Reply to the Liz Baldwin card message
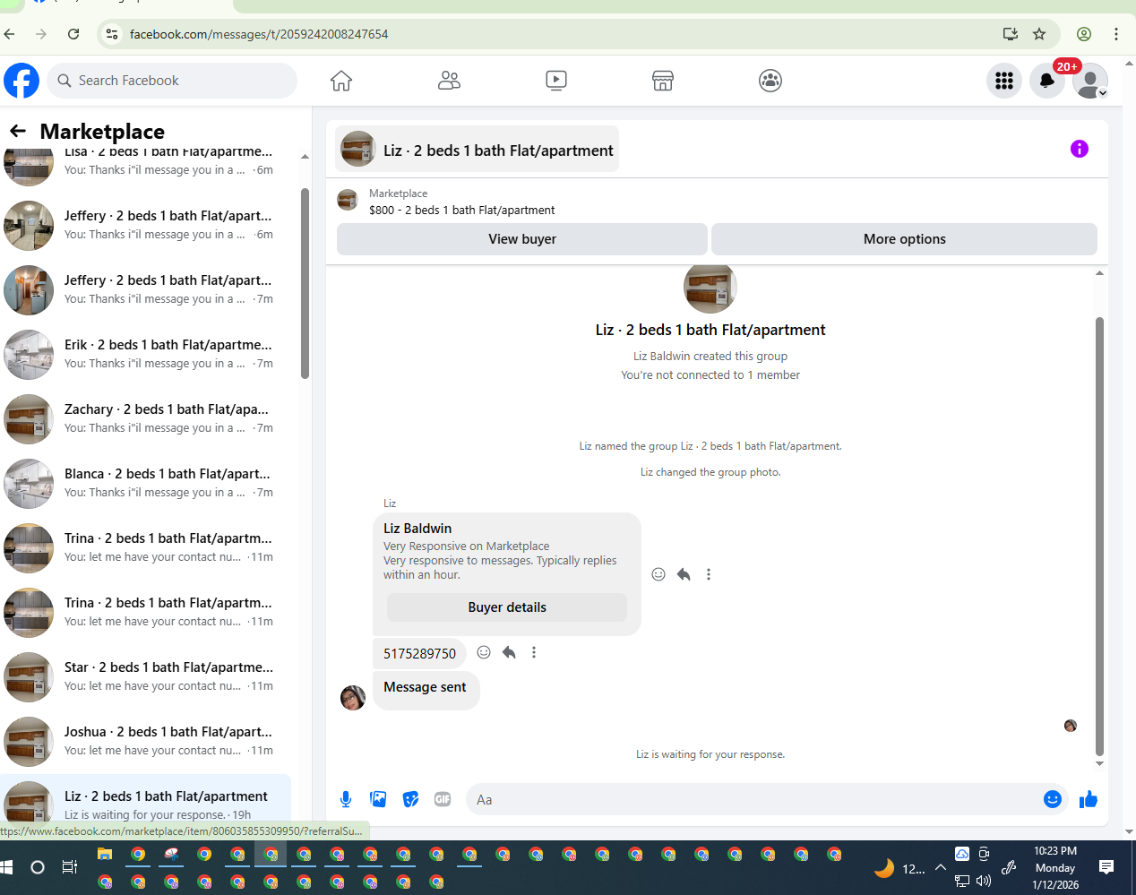This screenshot has height=895, width=1136. [684, 574]
